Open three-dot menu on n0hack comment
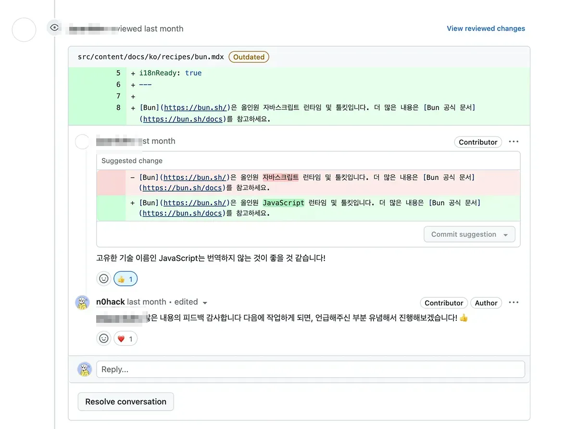The height and width of the screenshot is (429, 577). point(514,303)
